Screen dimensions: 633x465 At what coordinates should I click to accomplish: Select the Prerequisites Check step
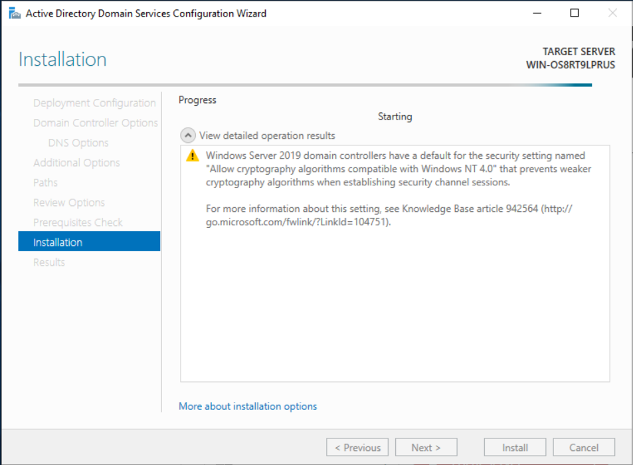[x=78, y=223]
